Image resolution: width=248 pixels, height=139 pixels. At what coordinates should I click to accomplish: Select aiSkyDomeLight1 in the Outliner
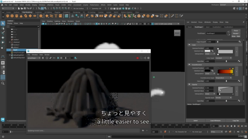tap(19, 53)
